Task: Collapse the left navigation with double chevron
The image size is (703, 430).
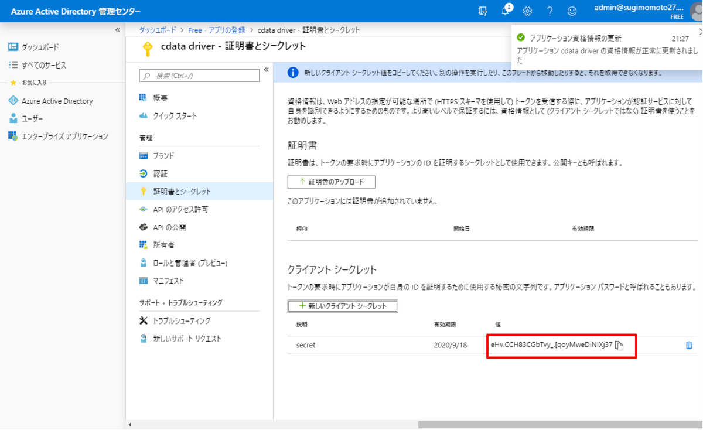Action: point(117,30)
